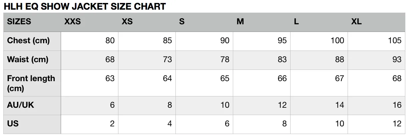
Task: Select the SIZES header cell
Action: click(19, 22)
